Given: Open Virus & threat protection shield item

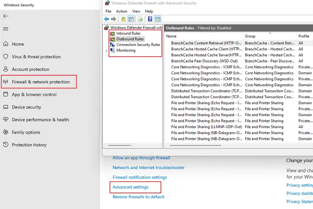Looking at the screenshot, I should tap(32, 57).
